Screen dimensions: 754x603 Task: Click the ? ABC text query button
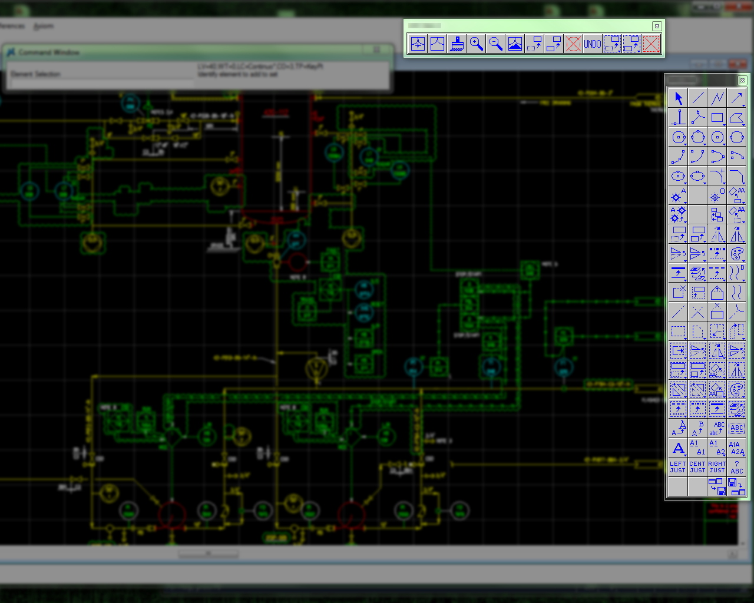point(737,467)
